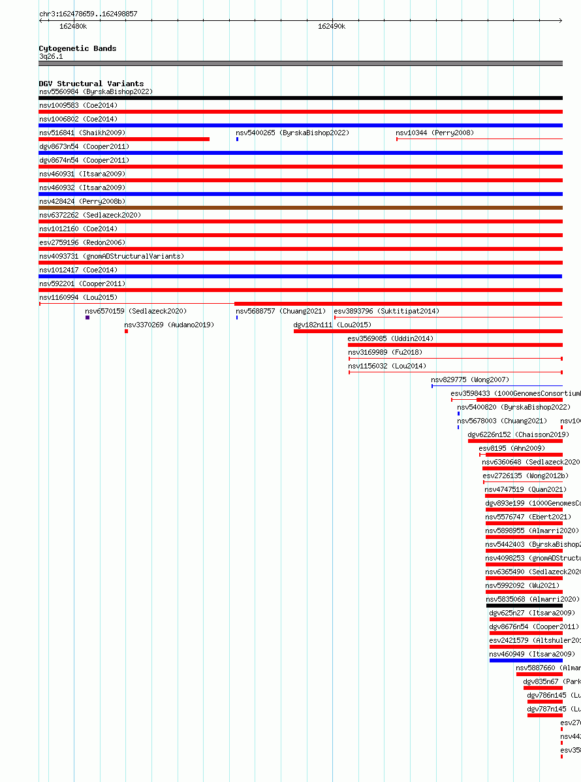581x782 pixels.
Task: Click the black bar under nsv5560984
Action: [300, 98]
